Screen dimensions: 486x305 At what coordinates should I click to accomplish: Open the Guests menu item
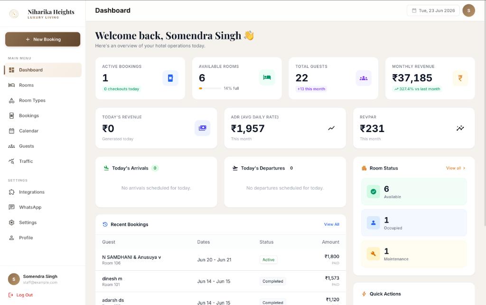[43, 146]
